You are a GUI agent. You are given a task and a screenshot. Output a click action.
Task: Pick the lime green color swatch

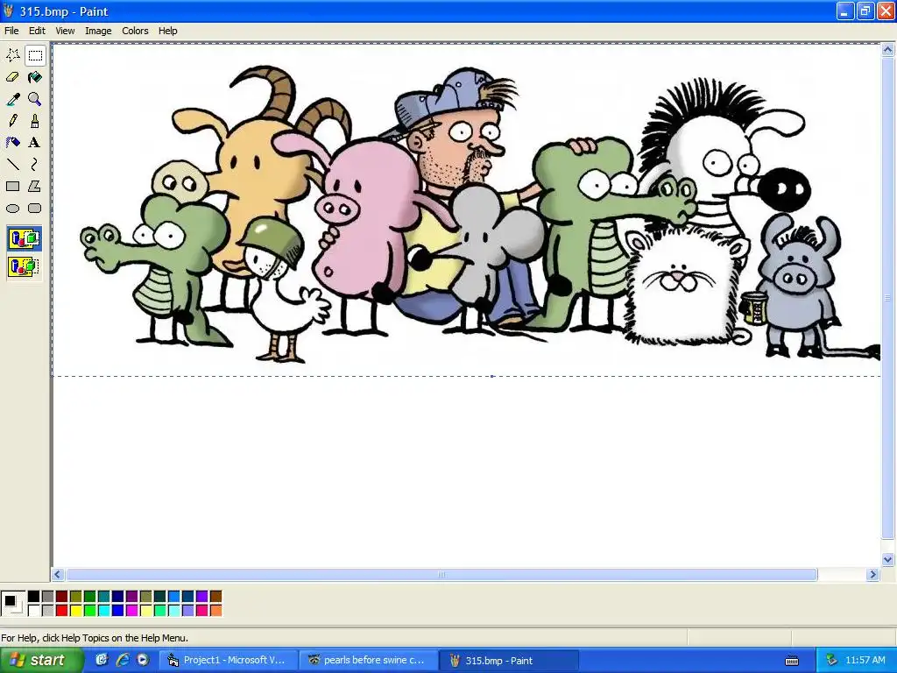coord(90,611)
